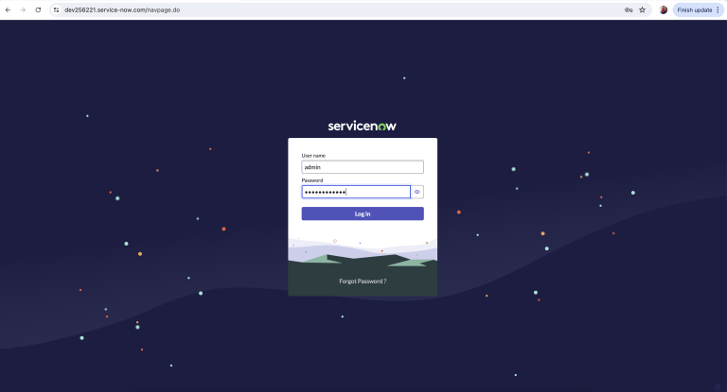Open Chrome three-dot menu
Viewport: 727px width, 392px height.
tap(719, 9)
